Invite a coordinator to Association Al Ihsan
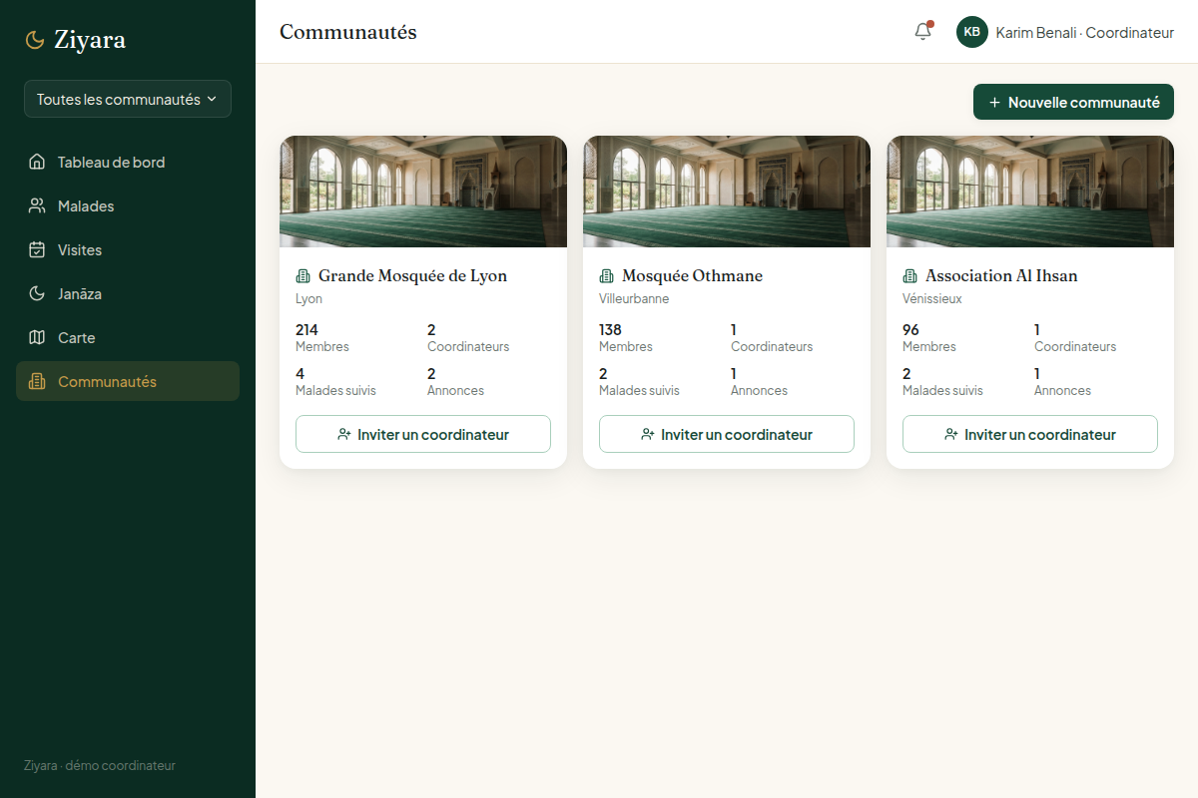 [x=1030, y=434]
